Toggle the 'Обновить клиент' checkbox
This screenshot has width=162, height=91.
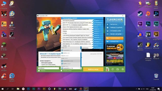[x=61, y=71]
